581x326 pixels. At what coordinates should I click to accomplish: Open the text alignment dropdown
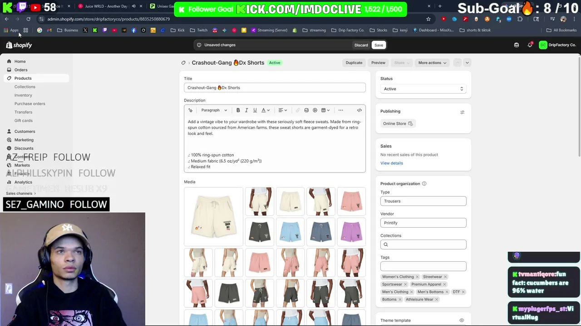[282, 110]
